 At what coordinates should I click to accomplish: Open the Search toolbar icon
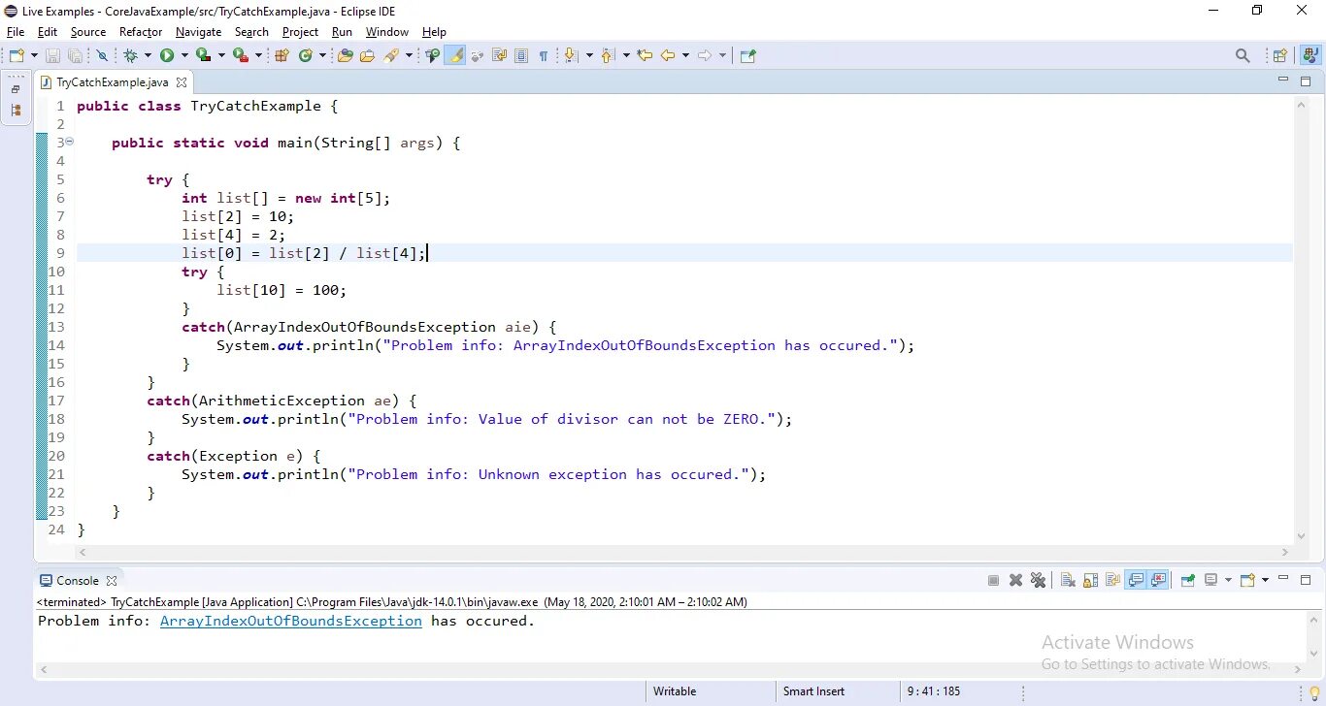[x=1243, y=55]
